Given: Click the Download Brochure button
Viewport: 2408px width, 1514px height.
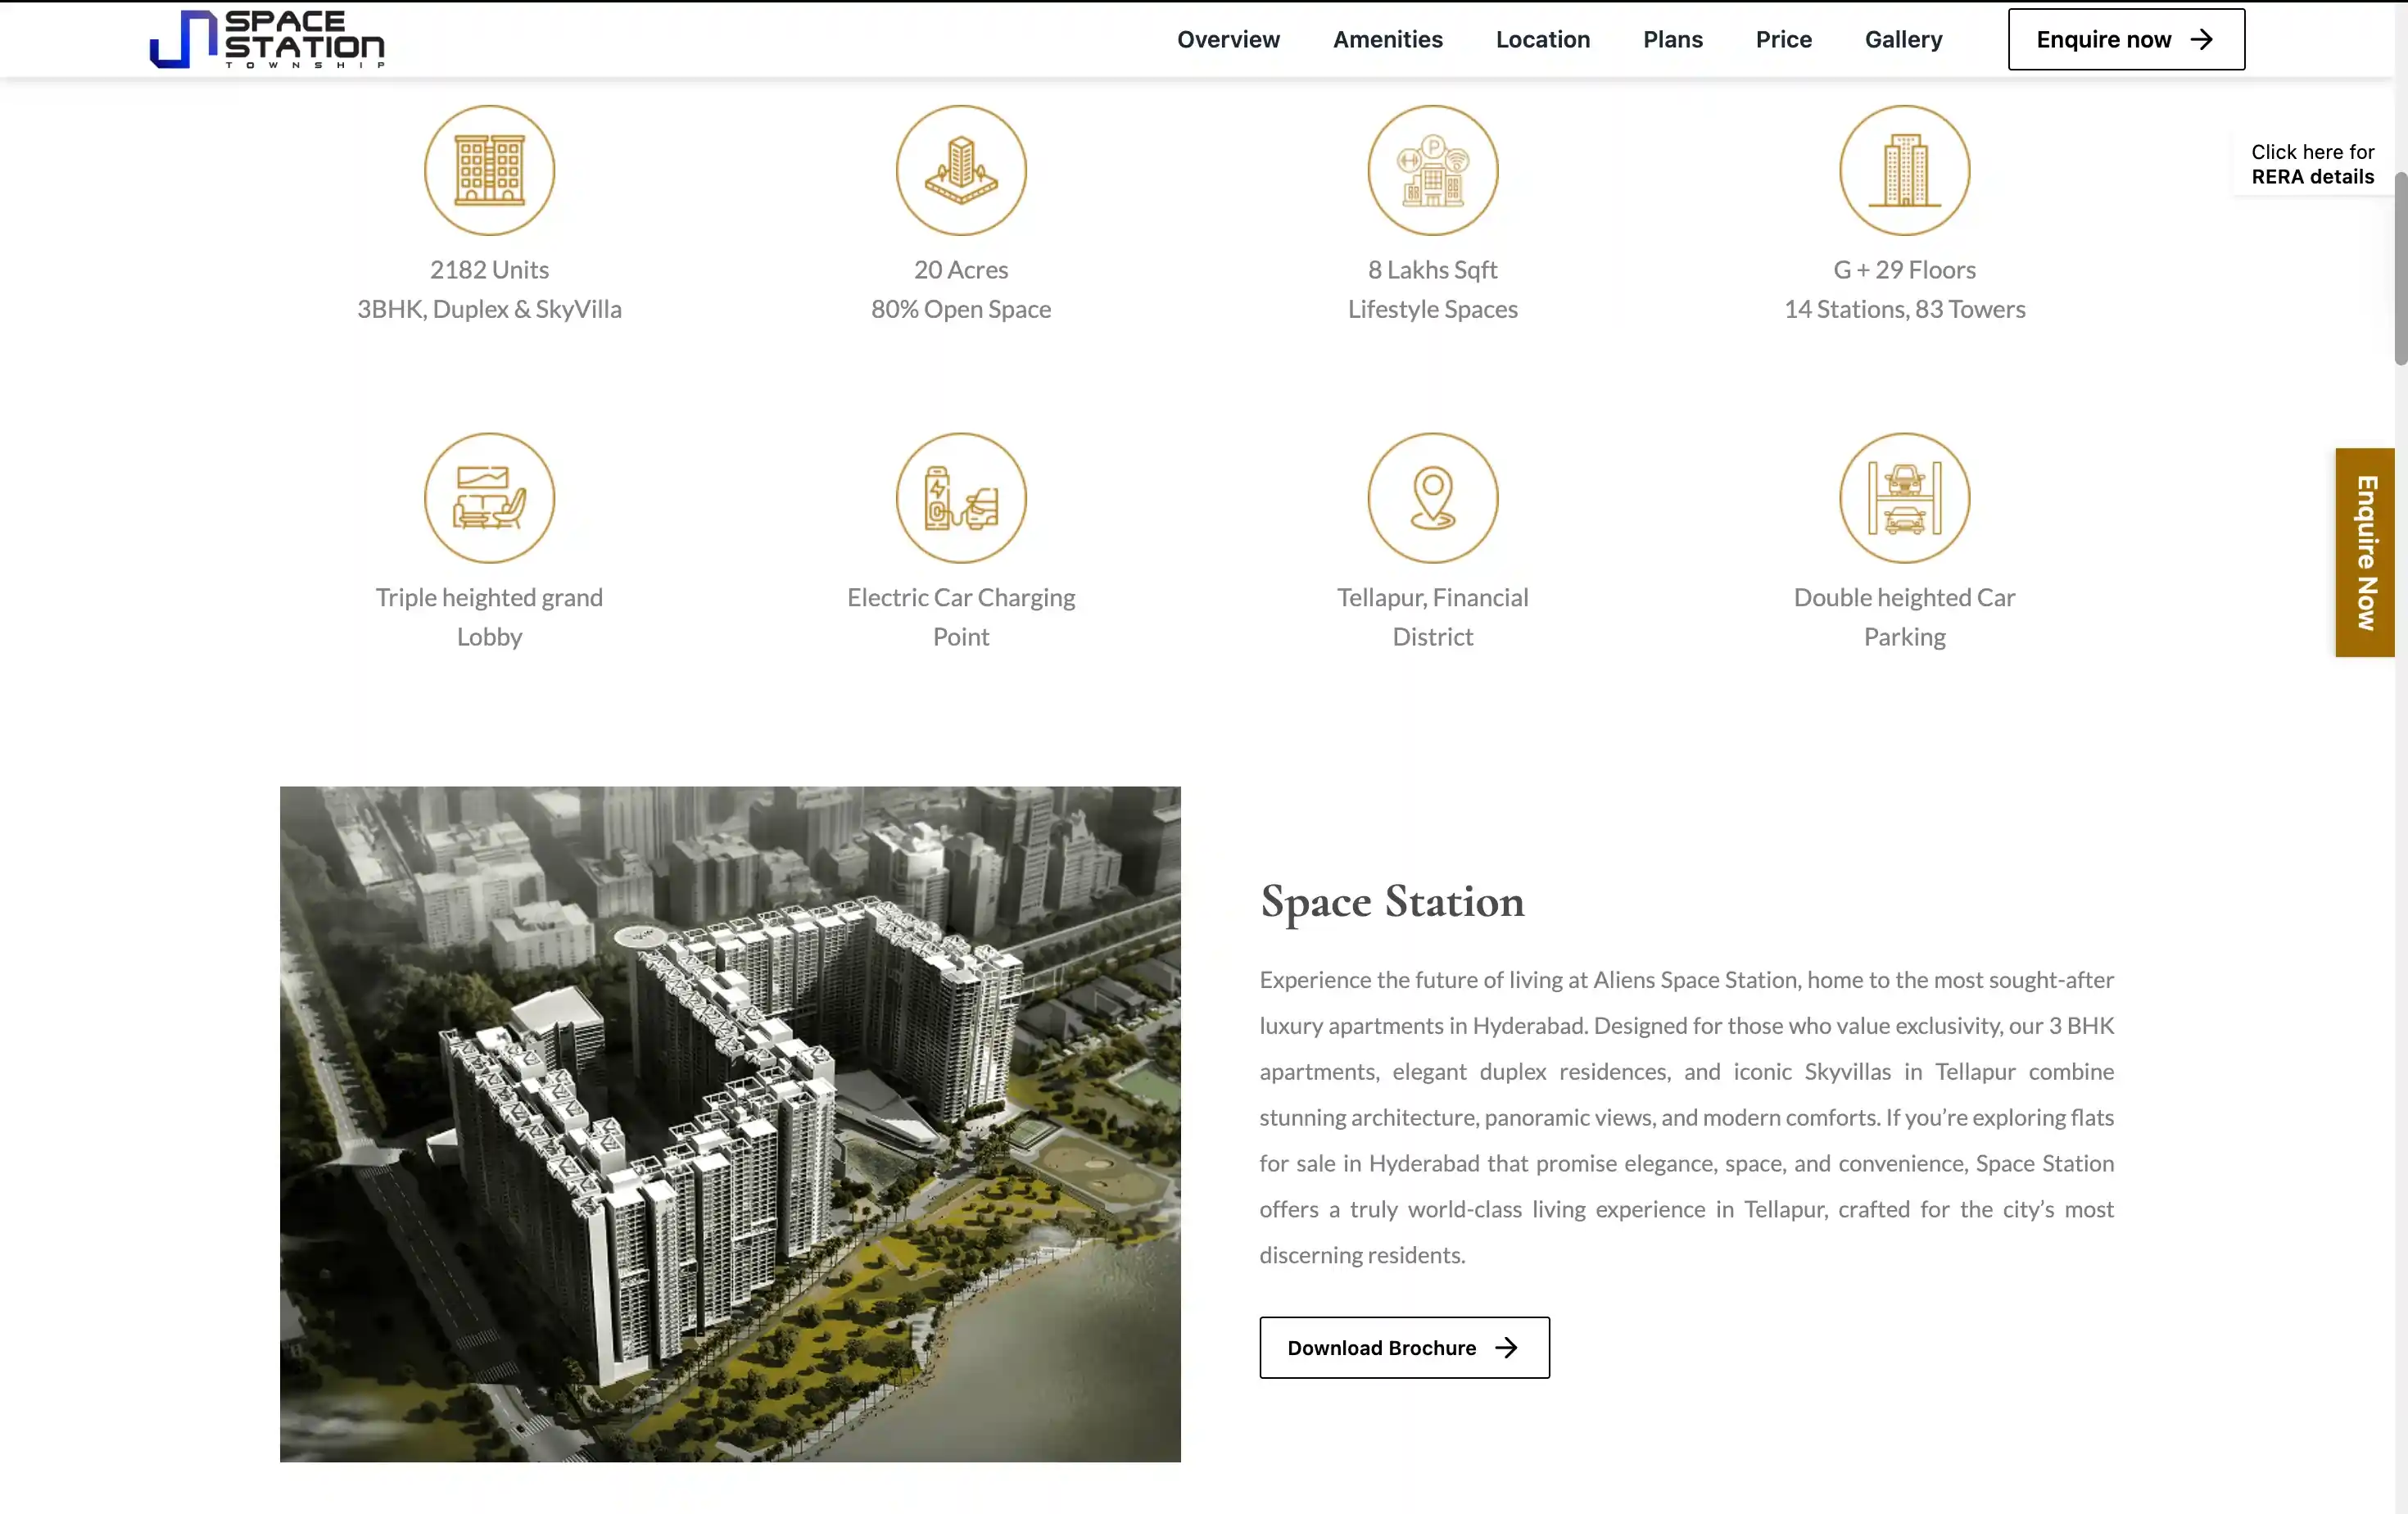Looking at the screenshot, I should tap(1403, 1347).
